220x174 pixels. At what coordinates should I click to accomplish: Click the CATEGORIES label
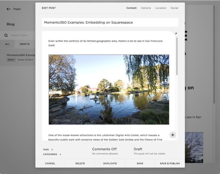point(50,154)
